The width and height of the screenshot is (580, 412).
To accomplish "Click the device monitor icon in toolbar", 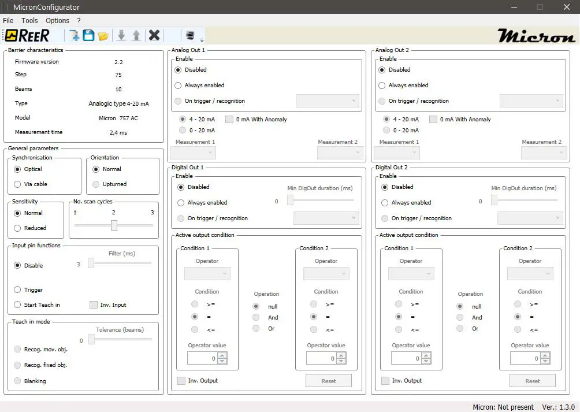I will pyautogui.click(x=189, y=35).
